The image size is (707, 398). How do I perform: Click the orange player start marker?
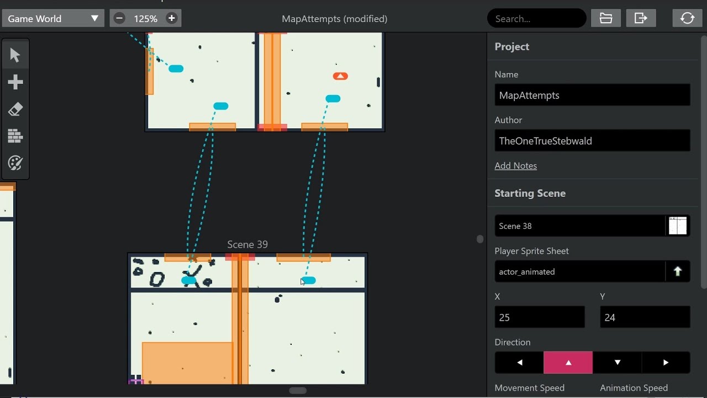pyautogui.click(x=340, y=76)
